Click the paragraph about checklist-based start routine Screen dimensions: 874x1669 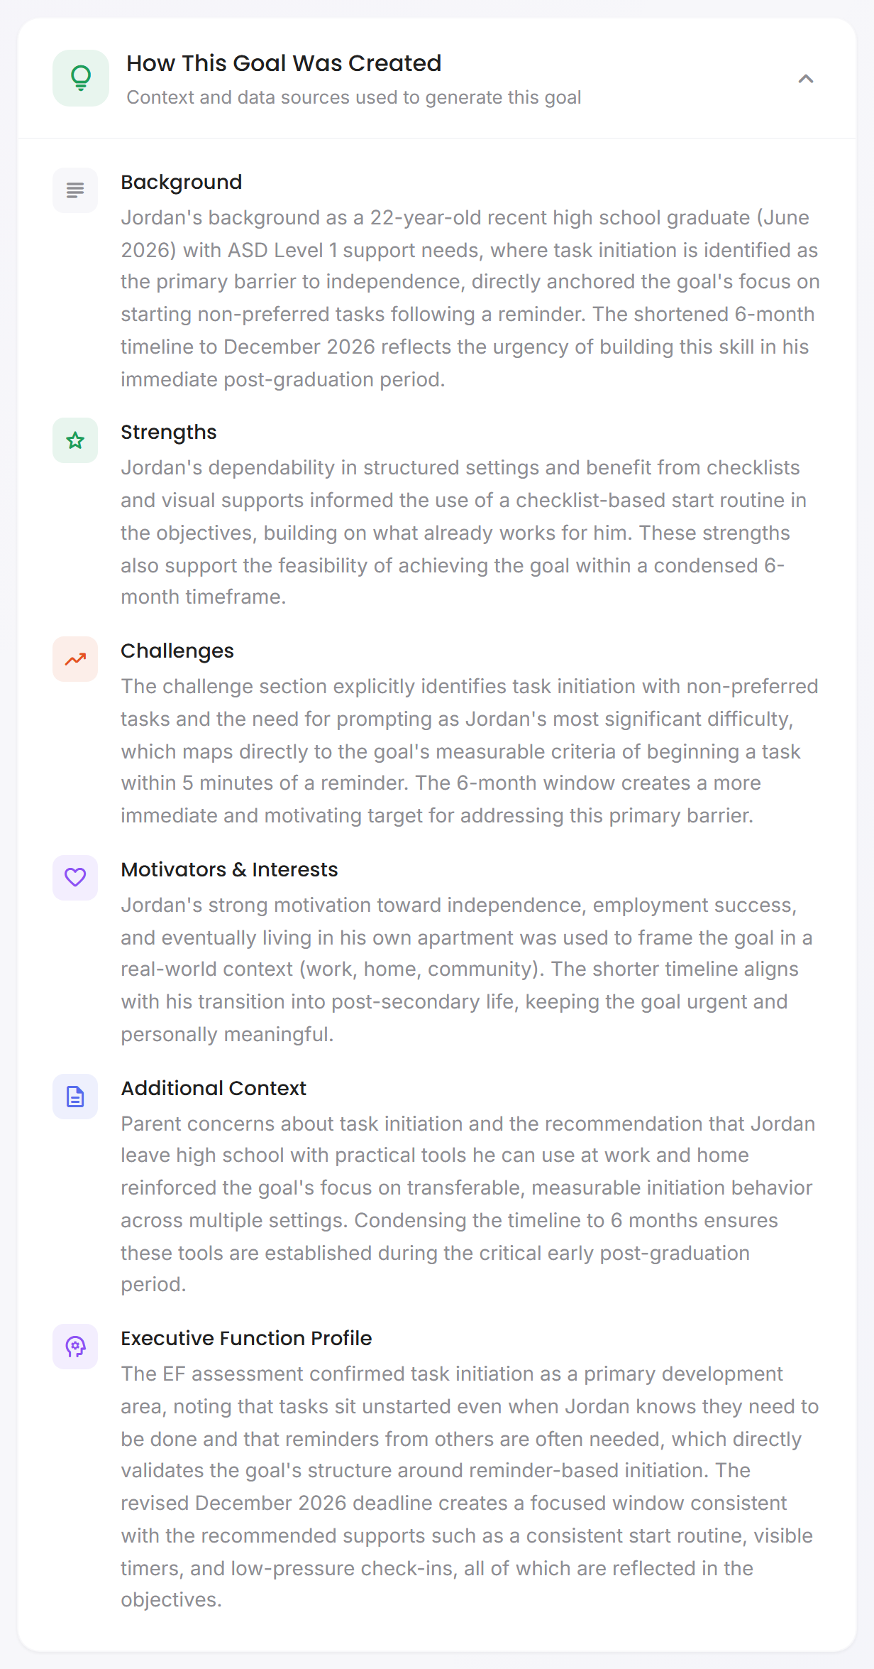(464, 532)
